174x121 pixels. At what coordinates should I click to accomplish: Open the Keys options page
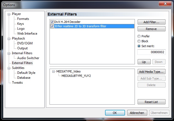click(21, 24)
